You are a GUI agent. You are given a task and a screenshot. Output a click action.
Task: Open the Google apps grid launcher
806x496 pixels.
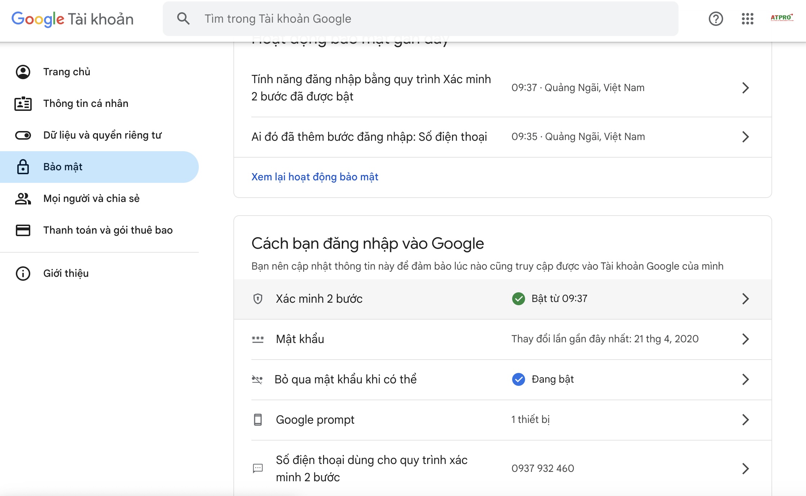[x=748, y=19]
